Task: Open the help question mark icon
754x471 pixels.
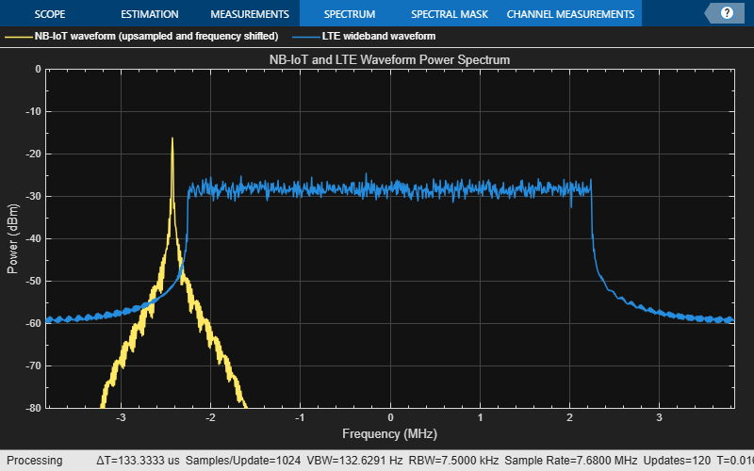Action: coord(727,13)
